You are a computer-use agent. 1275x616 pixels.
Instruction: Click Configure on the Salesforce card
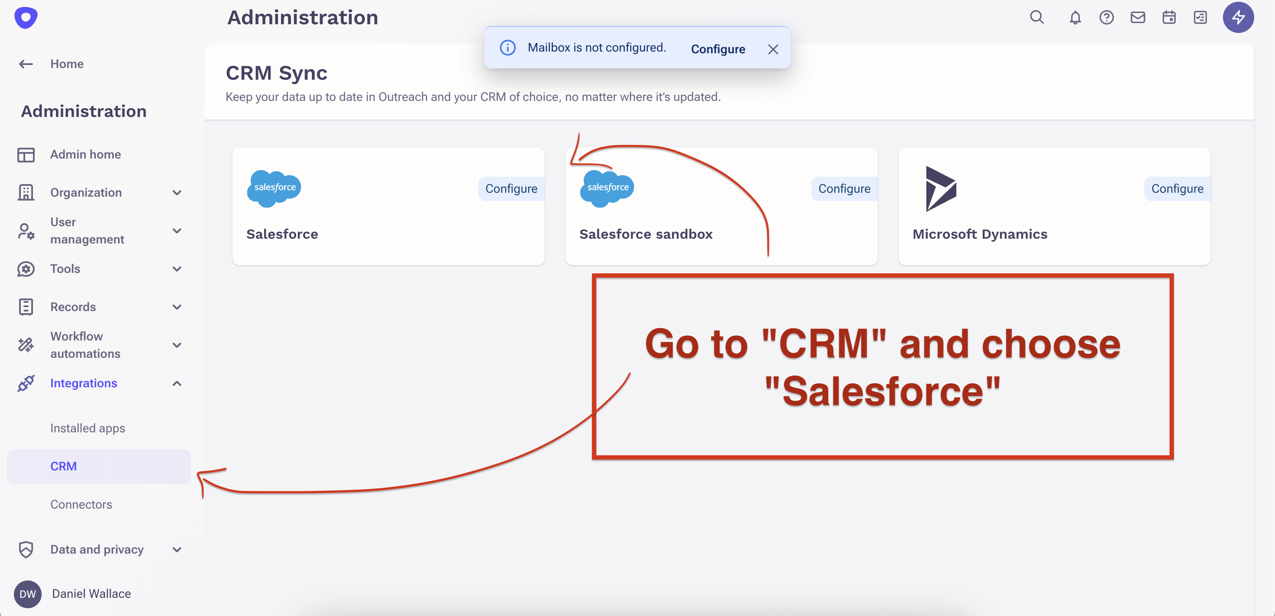click(x=511, y=189)
